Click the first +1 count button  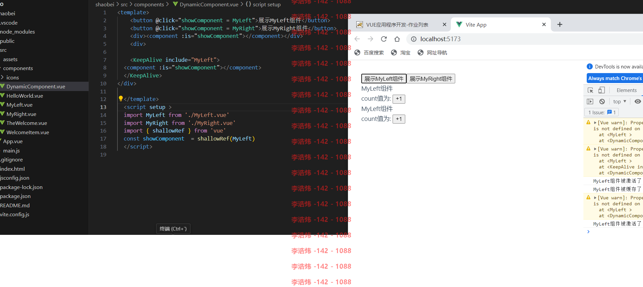399,99
